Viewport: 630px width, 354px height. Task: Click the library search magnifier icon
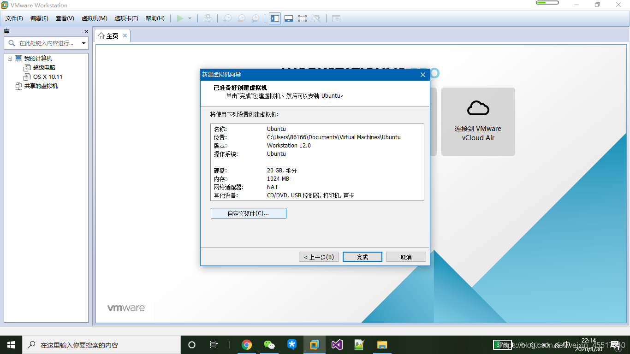pyautogui.click(x=12, y=43)
